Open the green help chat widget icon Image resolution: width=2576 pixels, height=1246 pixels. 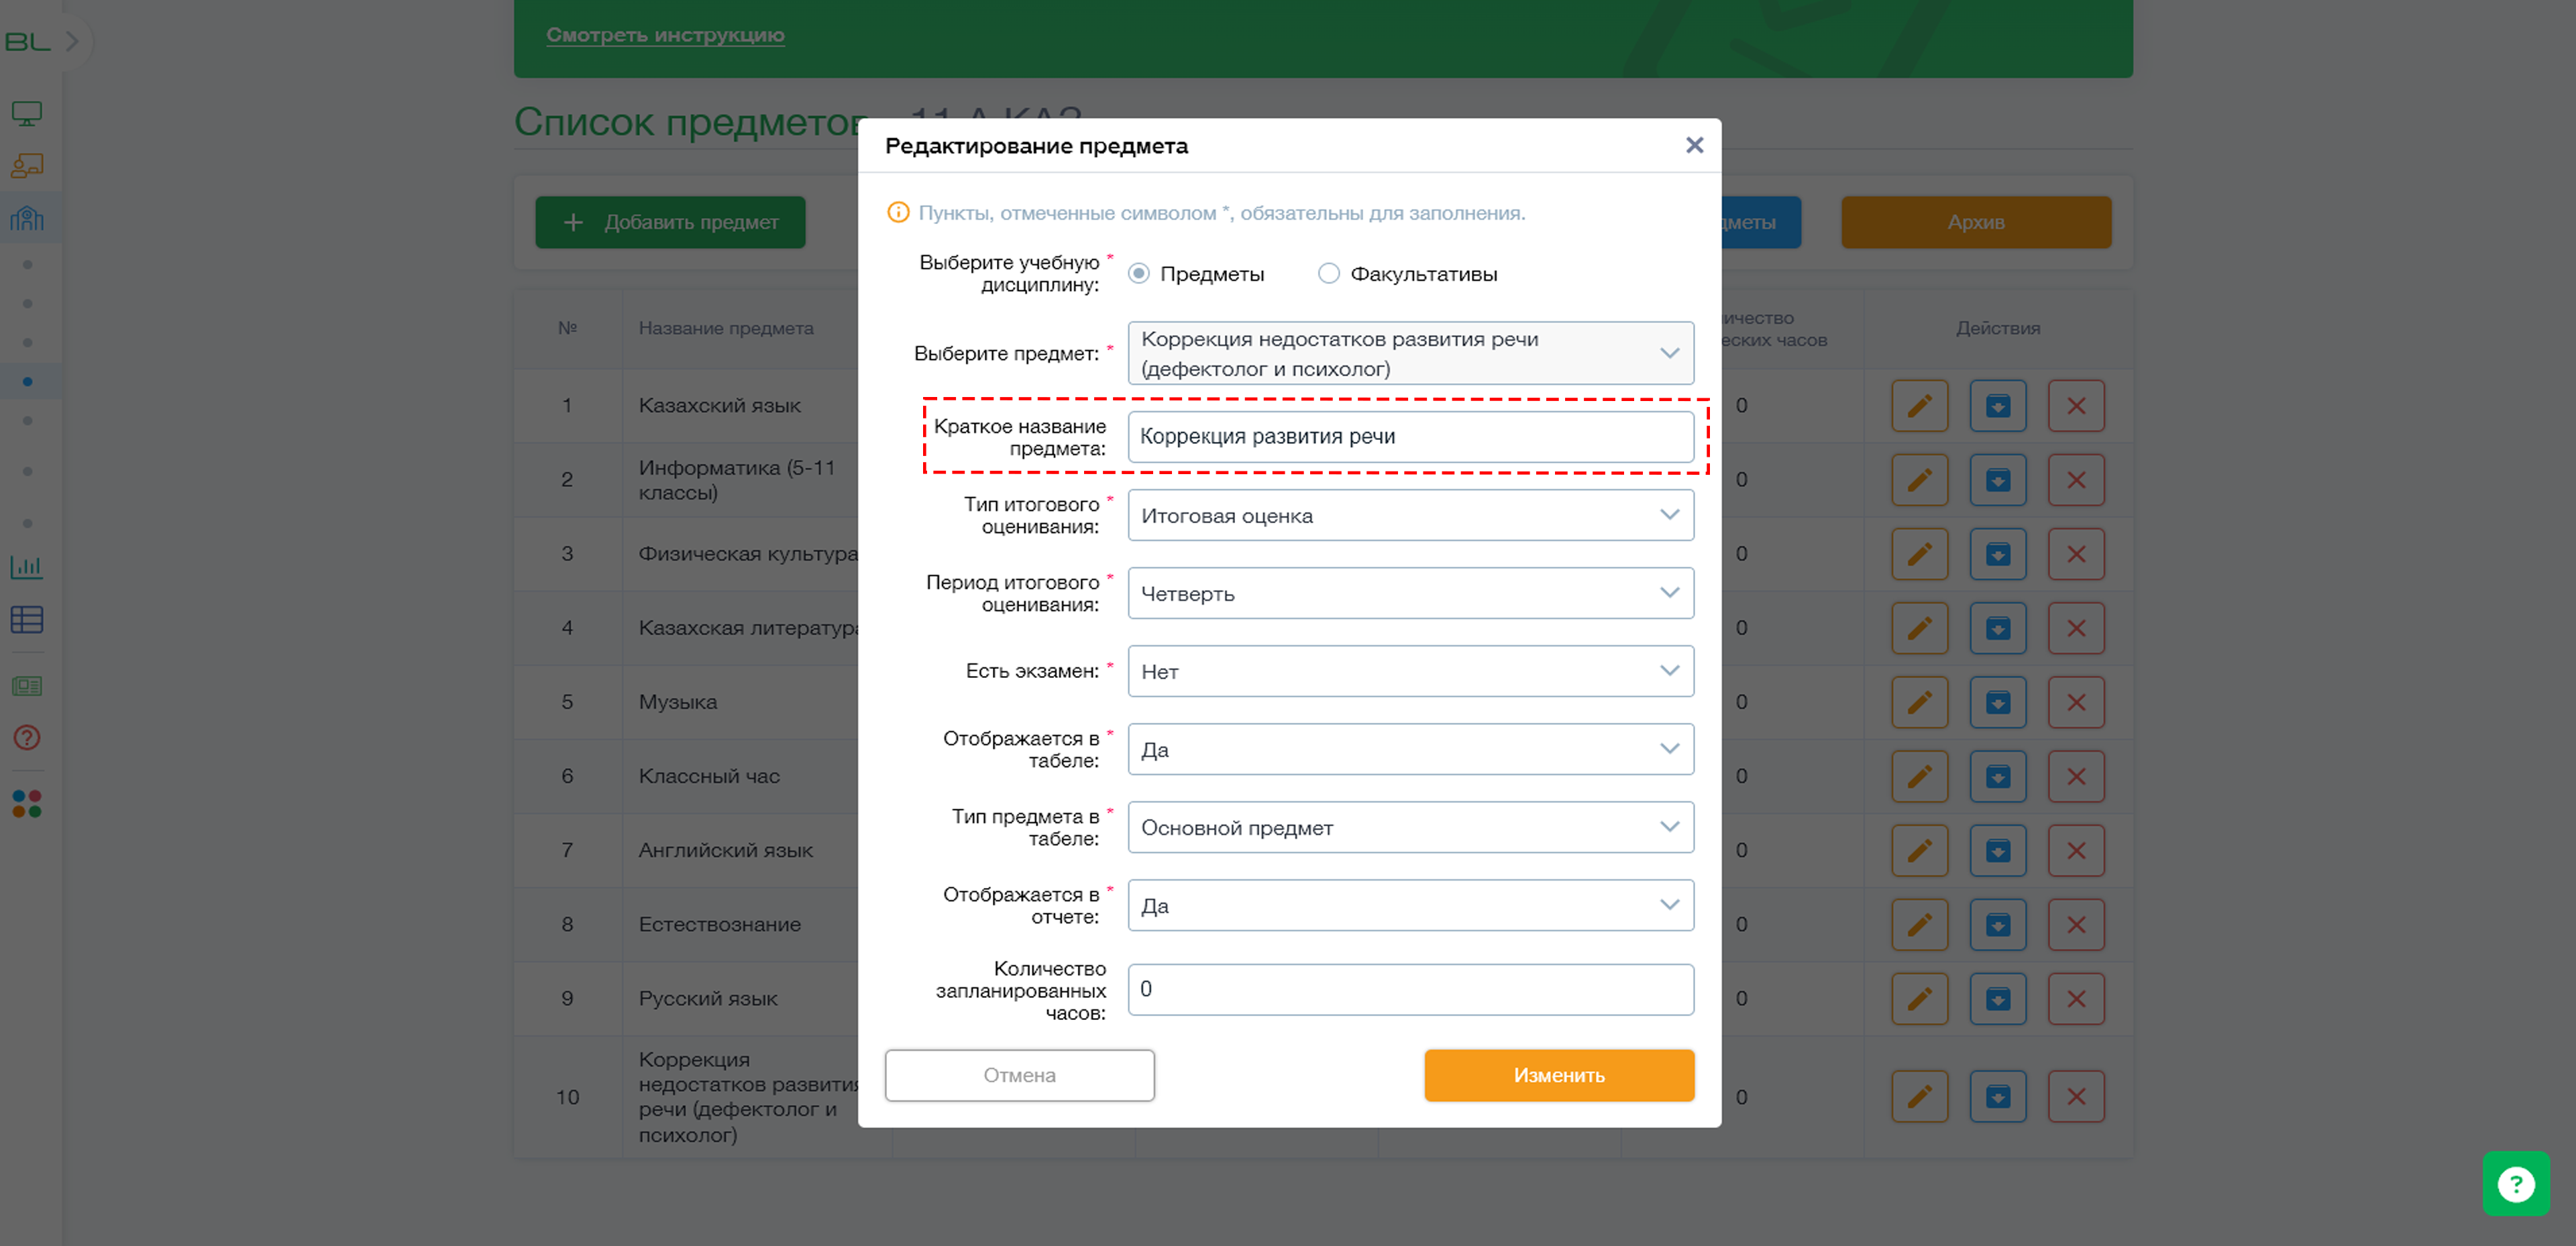2515,1184
